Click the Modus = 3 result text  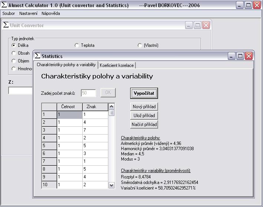tap(130, 159)
